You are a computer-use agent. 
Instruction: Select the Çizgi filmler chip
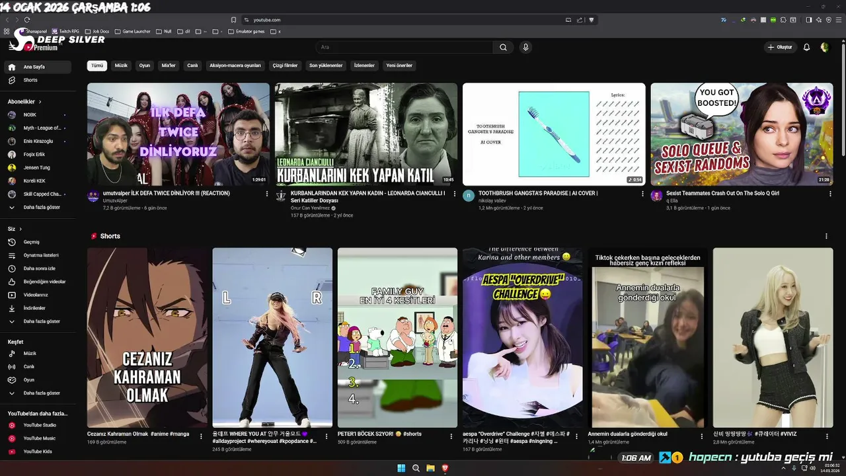(285, 65)
